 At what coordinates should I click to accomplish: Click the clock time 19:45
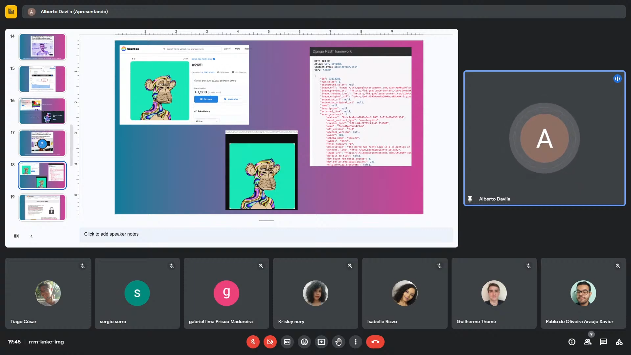tap(14, 342)
